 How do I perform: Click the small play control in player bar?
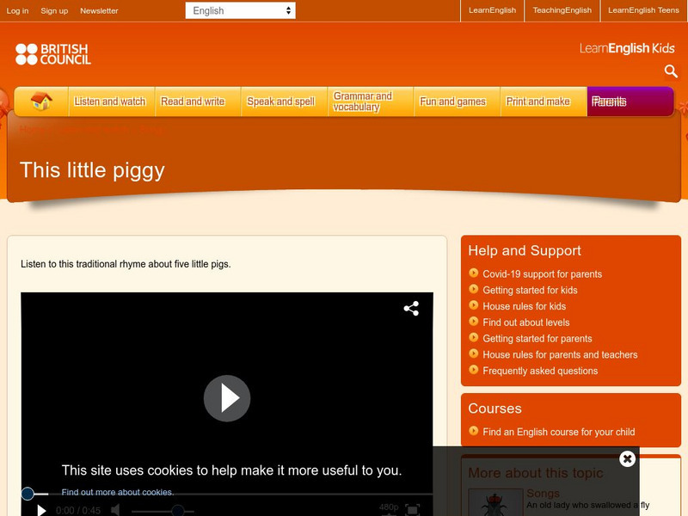[41, 510]
